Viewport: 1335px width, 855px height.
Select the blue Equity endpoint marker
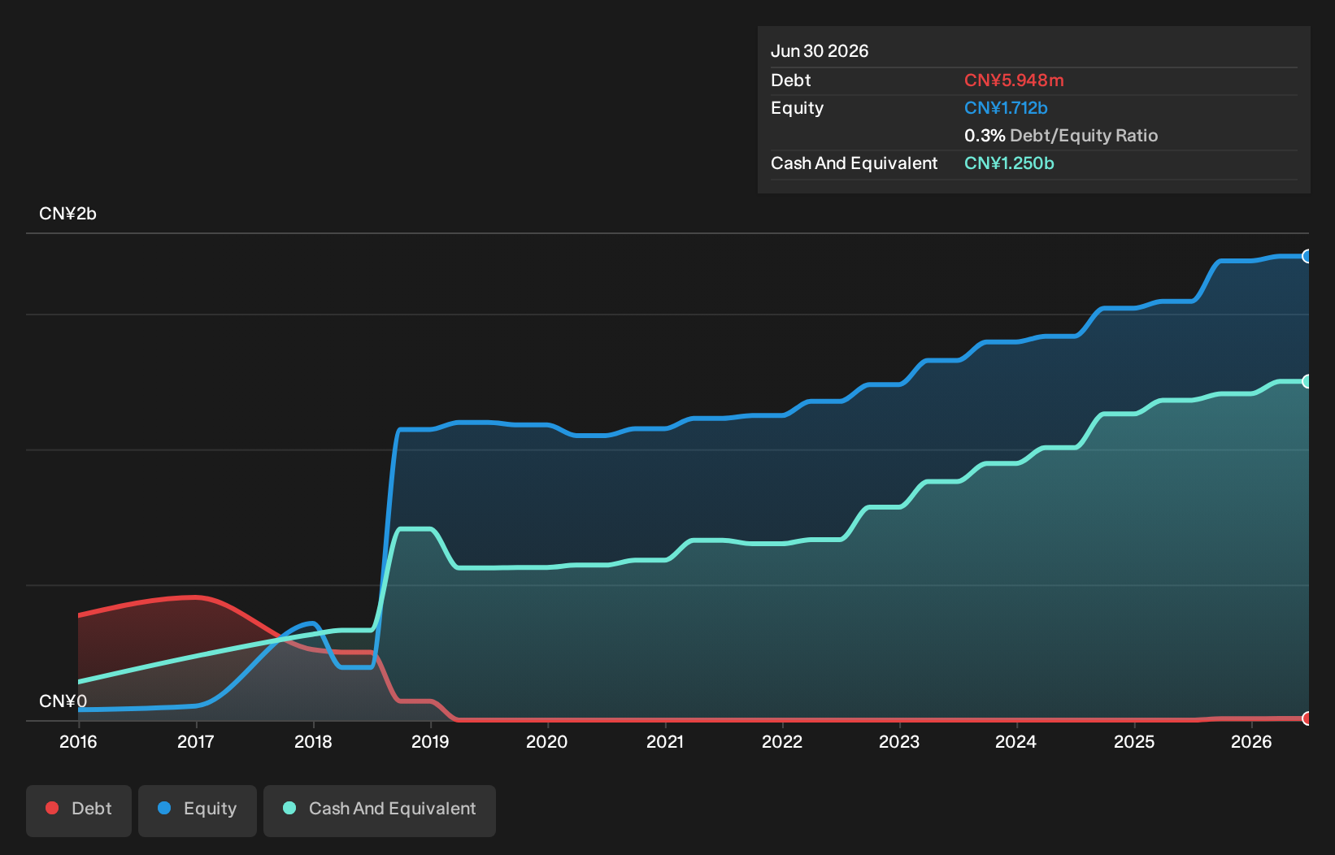pos(1307,256)
